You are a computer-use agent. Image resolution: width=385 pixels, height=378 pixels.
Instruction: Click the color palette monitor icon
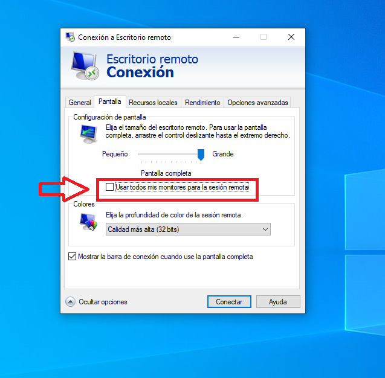click(89, 222)
